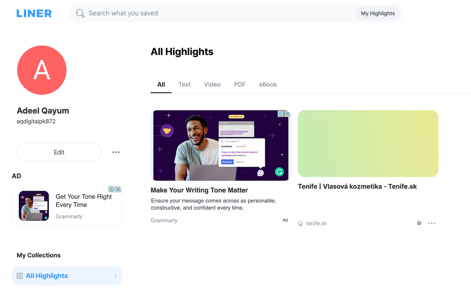Image resolution: width=471 pixels, height=291 pixels.
Task: Click the profile avatar with letter A
Action: (x=42, y=70)
